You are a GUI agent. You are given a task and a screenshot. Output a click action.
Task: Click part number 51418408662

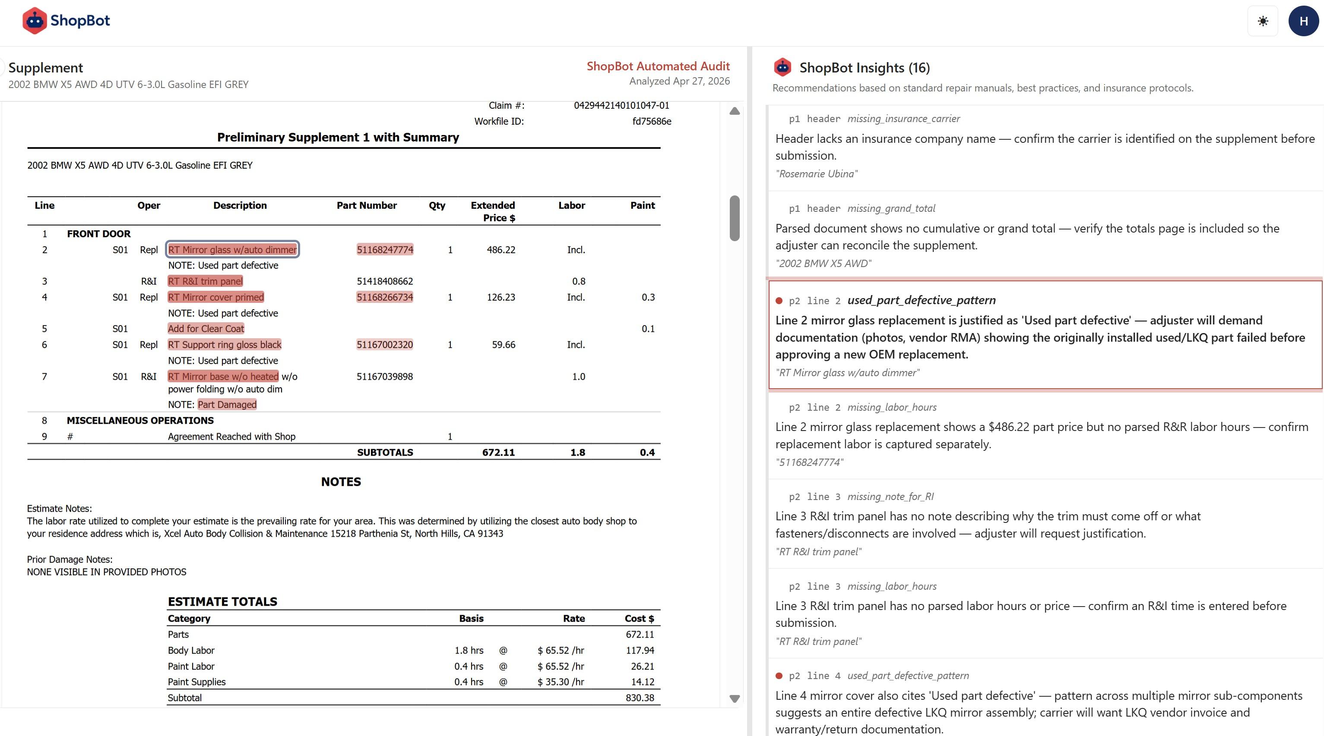(x=384, y=281)
